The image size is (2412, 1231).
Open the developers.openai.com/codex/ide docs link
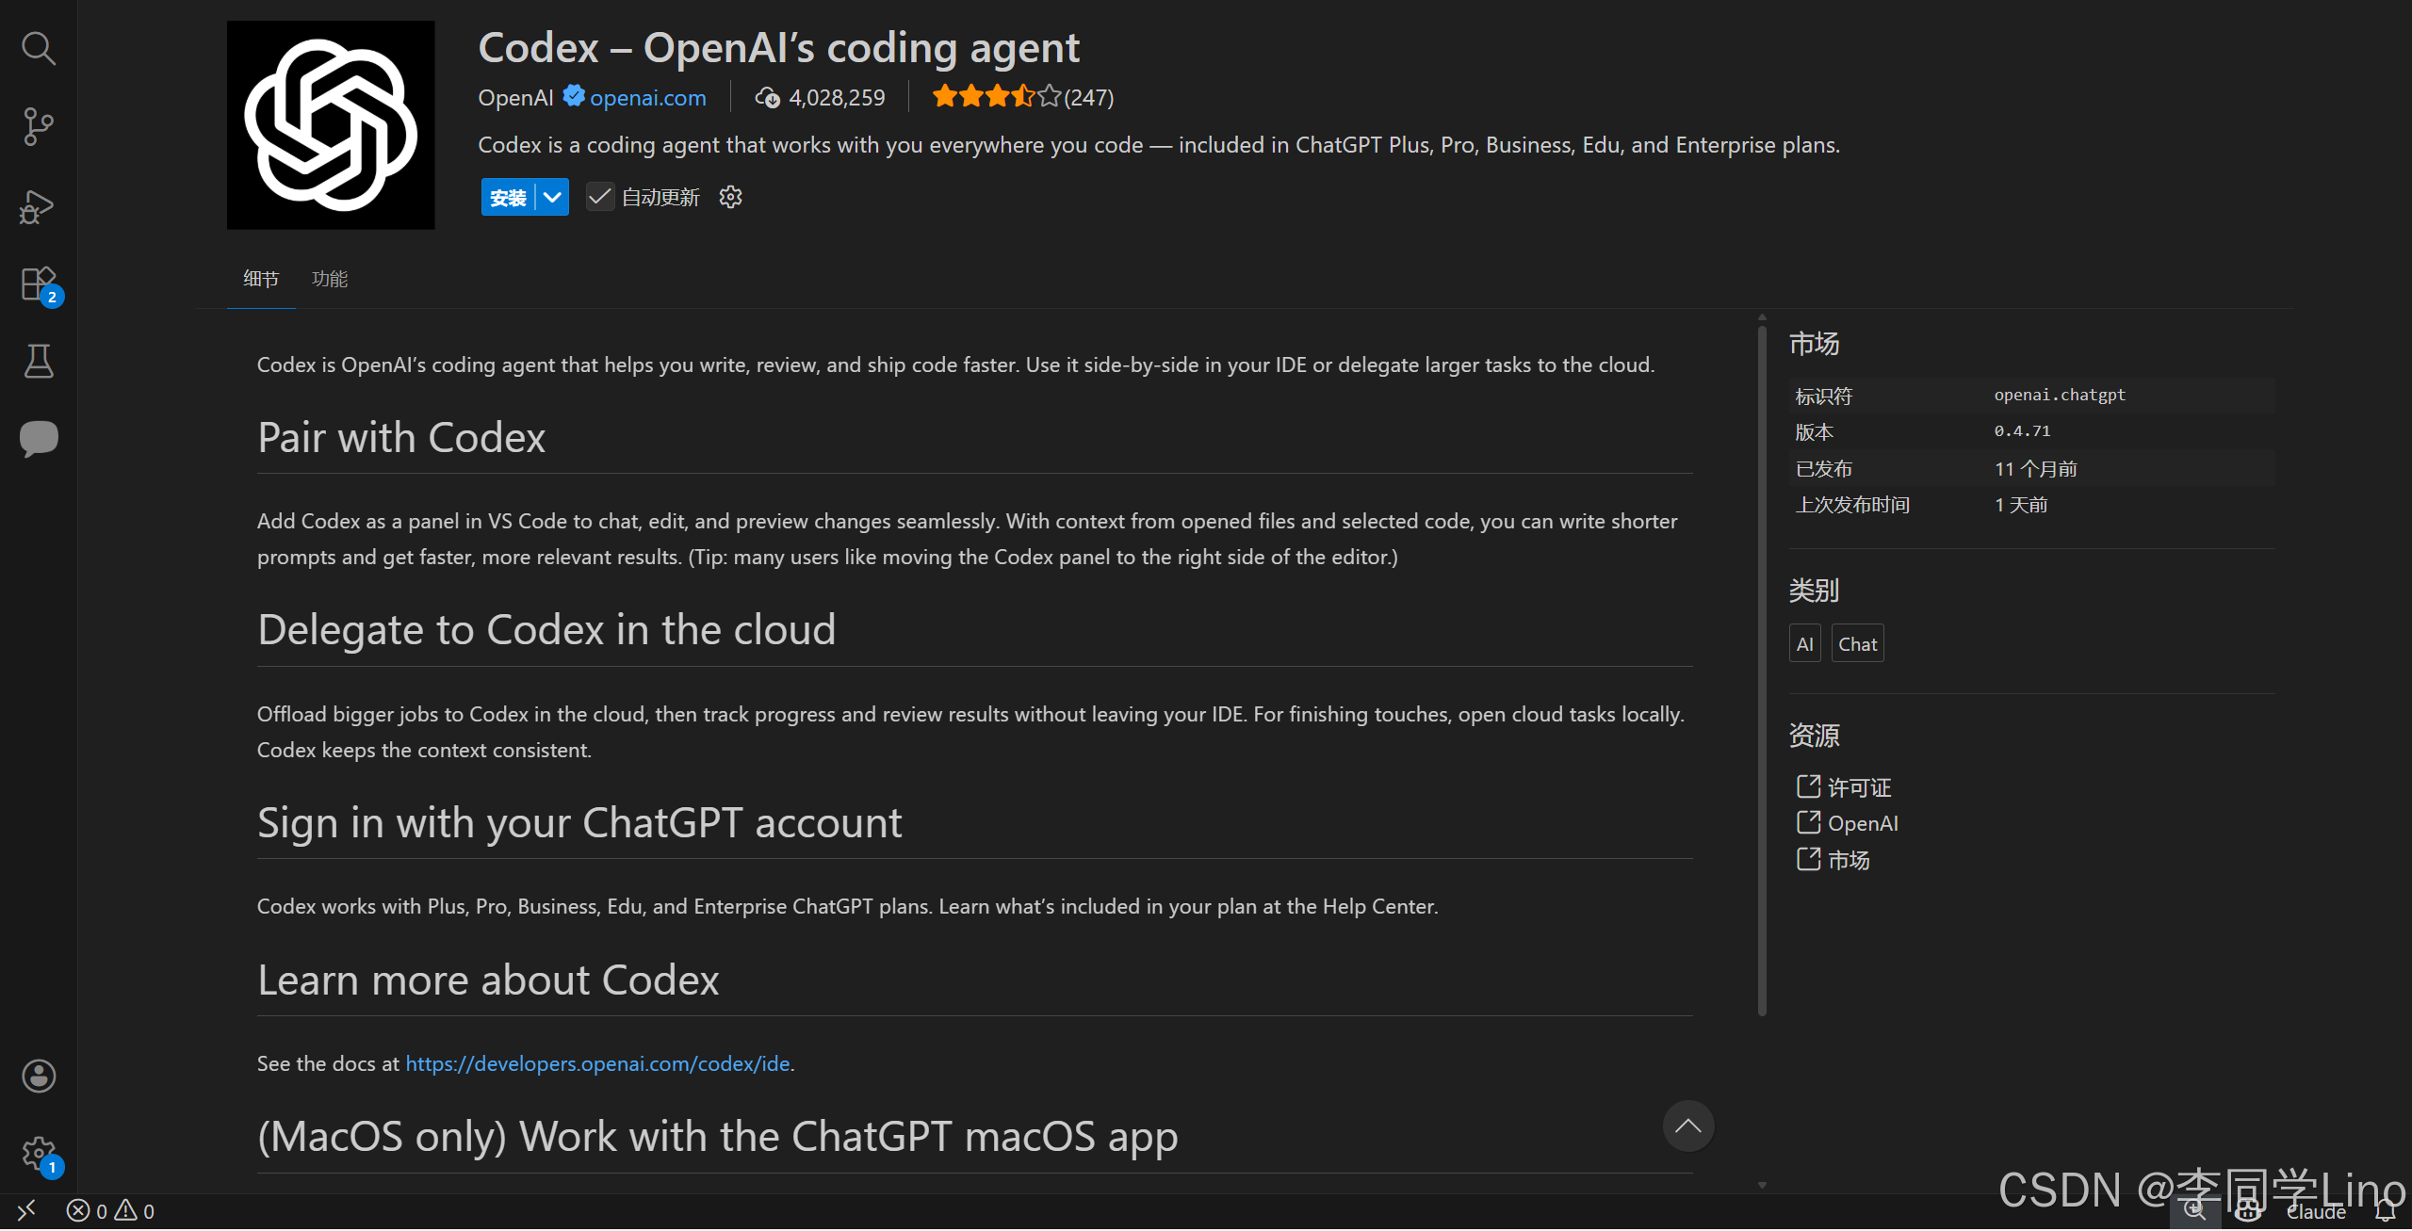click(597, 1063)
